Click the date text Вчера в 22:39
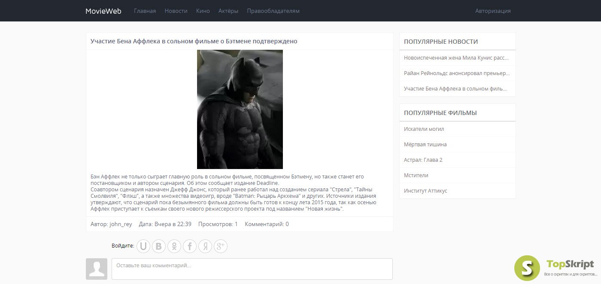Screen dimensions: 601x284 pyautogui.click(x=173, y=224)
